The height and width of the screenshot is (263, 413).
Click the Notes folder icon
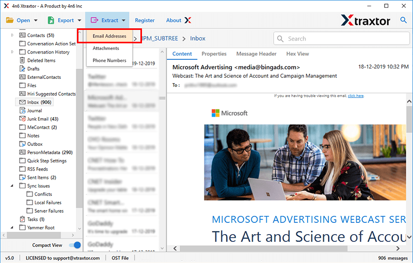point(22,136)
